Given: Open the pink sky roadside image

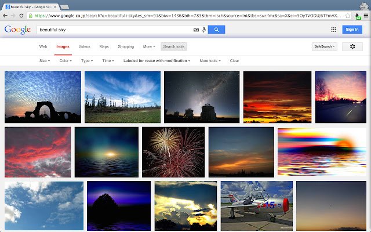Looking at the screenshot, I should click(x=341, y=97).
